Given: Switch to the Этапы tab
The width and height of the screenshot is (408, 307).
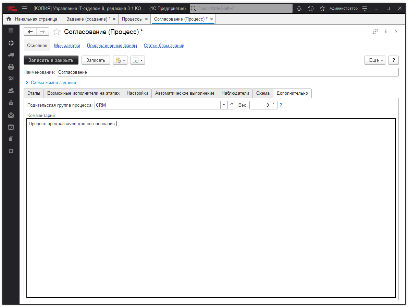Looking at the screenshot, I should coord(34,93).
